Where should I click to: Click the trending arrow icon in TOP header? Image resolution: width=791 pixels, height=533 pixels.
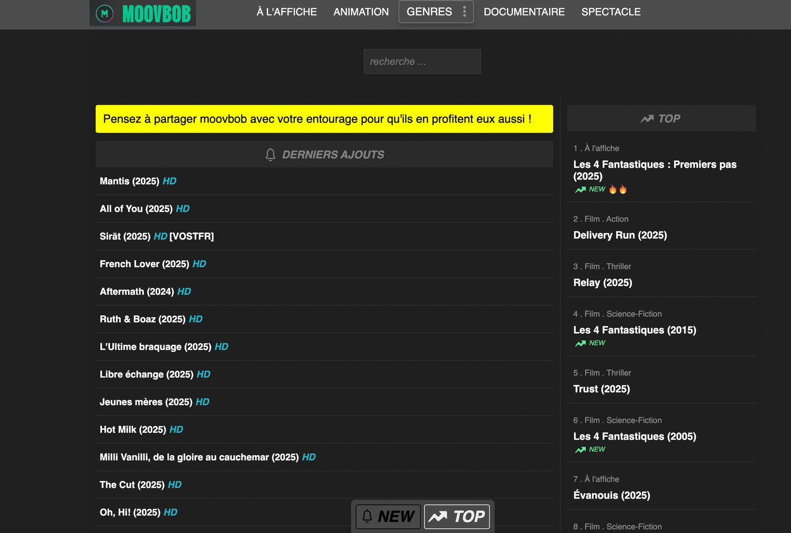(647, 119)
